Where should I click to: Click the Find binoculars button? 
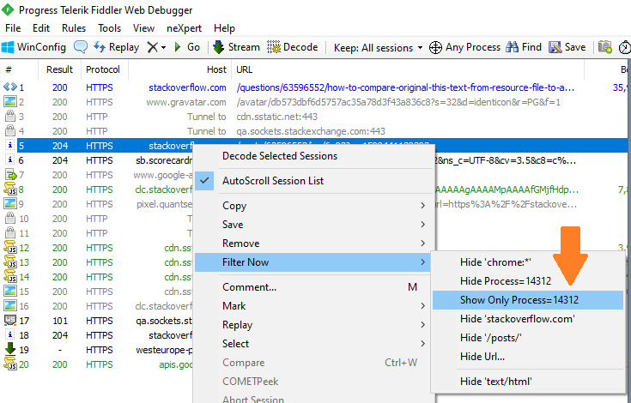524,47
